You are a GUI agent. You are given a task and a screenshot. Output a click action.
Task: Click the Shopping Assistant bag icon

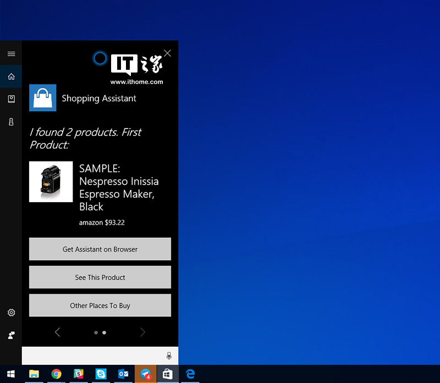pos(43,98)
